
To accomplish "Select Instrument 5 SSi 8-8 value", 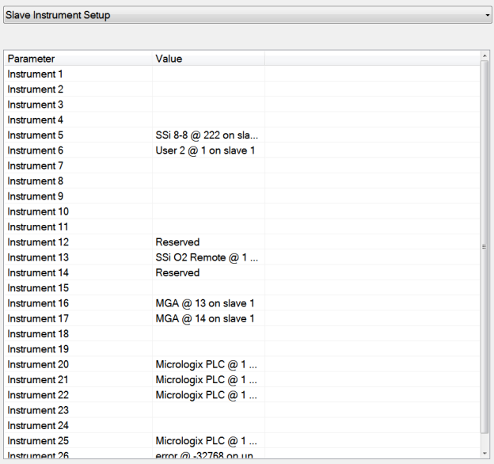I will (207, 135).
